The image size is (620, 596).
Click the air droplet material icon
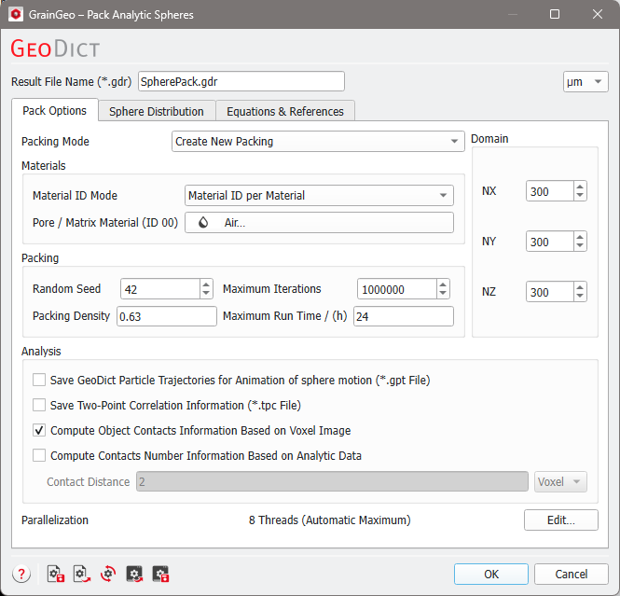[203, 223]
